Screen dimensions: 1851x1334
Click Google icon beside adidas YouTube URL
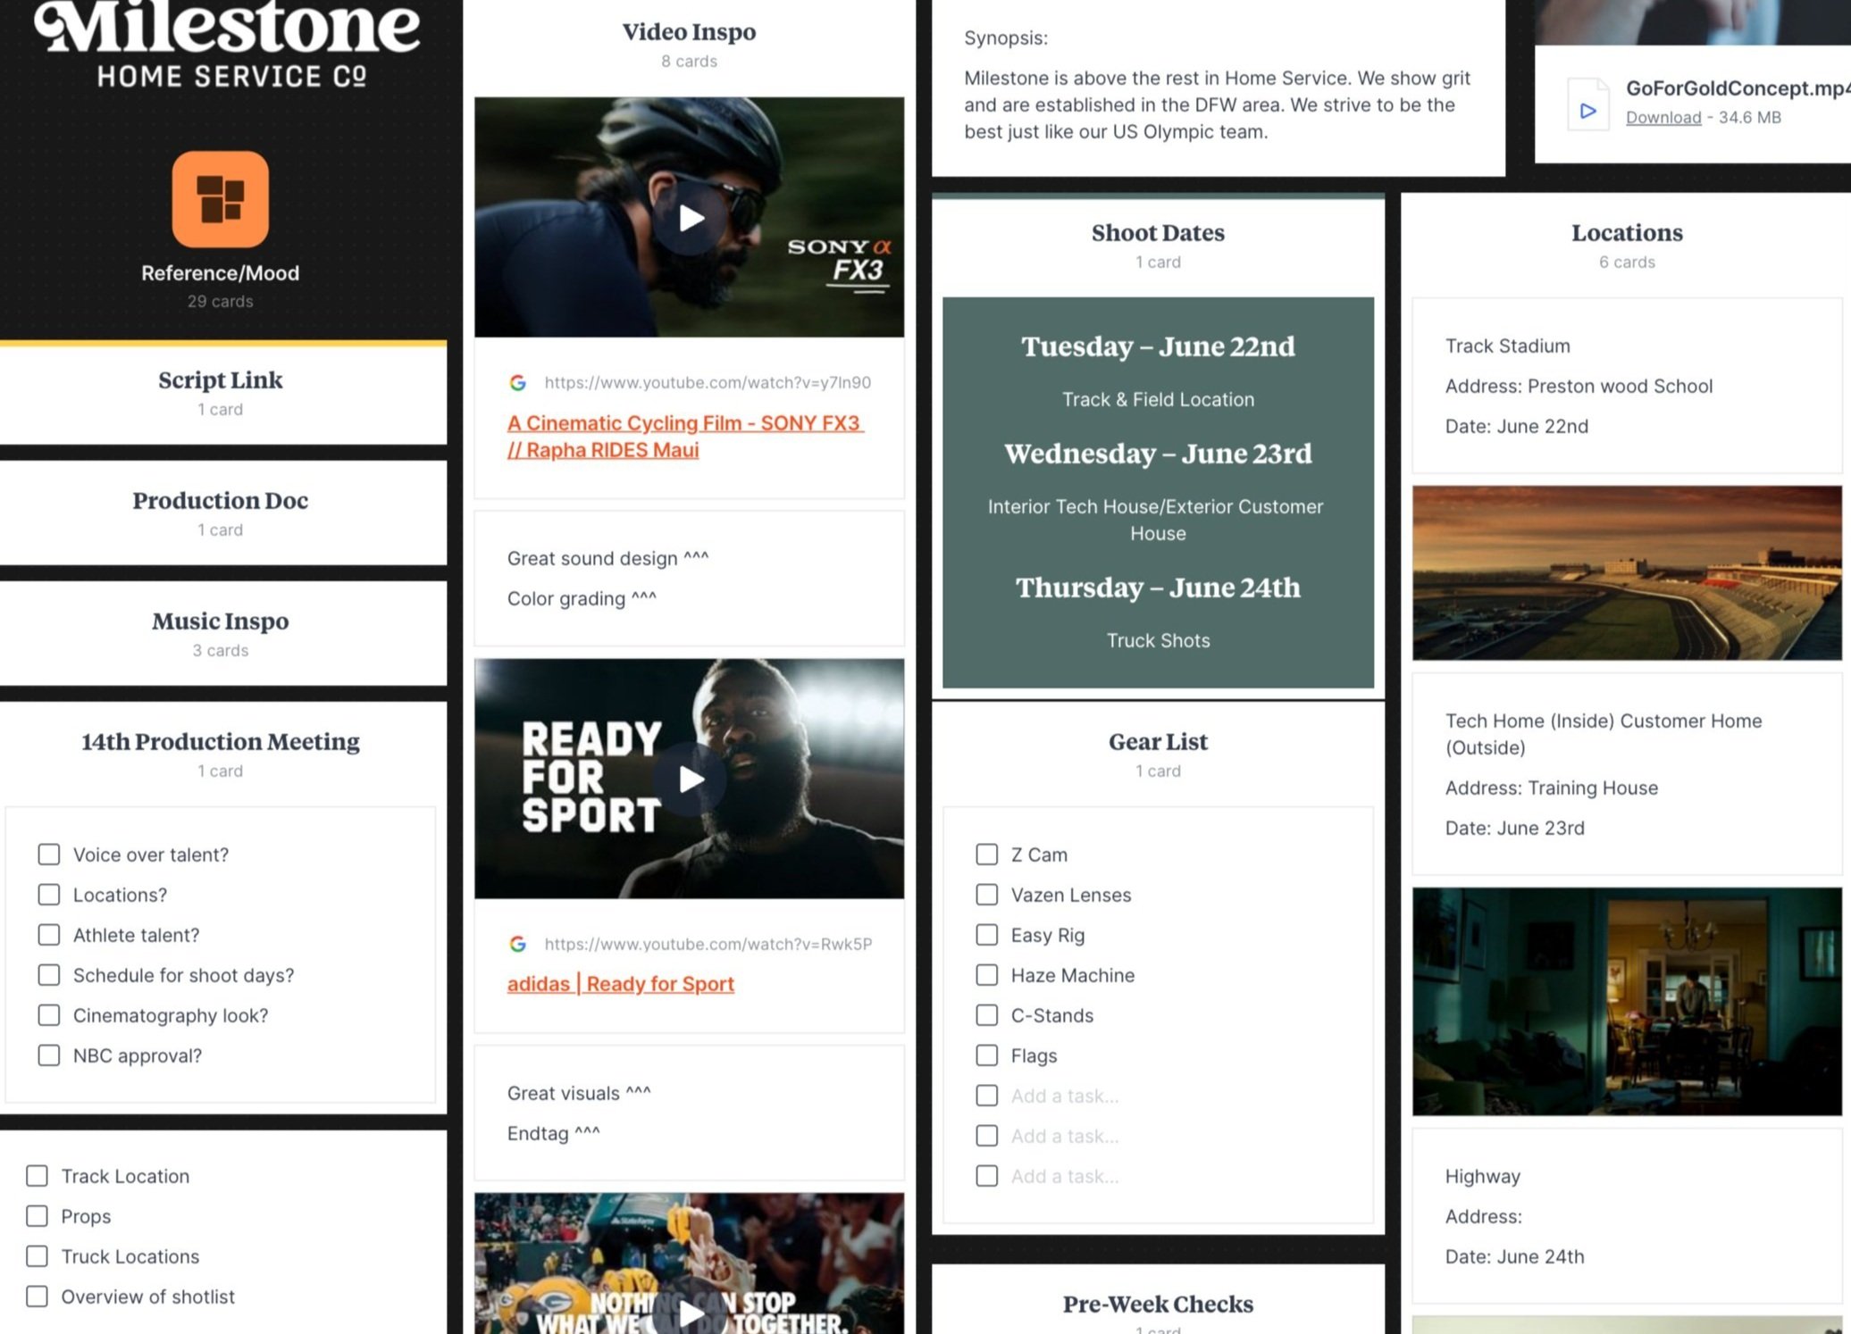(x=517, y=944)
